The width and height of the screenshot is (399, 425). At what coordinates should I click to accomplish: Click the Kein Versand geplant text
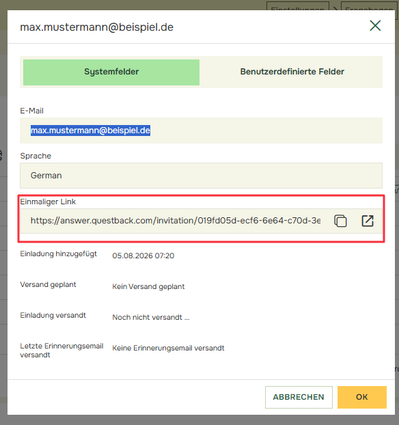[148, 286]
